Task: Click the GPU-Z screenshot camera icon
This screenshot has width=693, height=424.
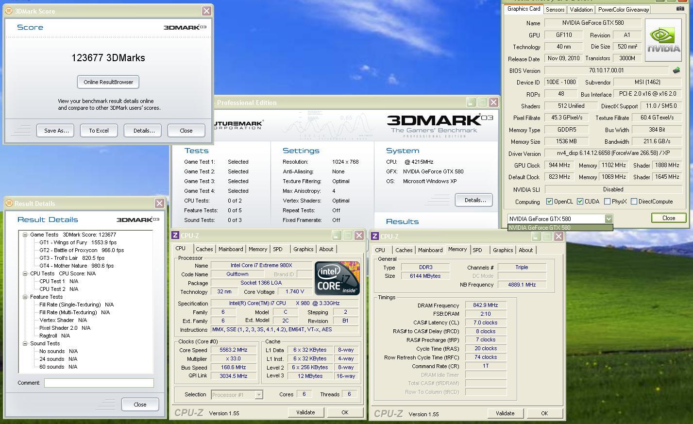Action: click(x=680, y=9)
